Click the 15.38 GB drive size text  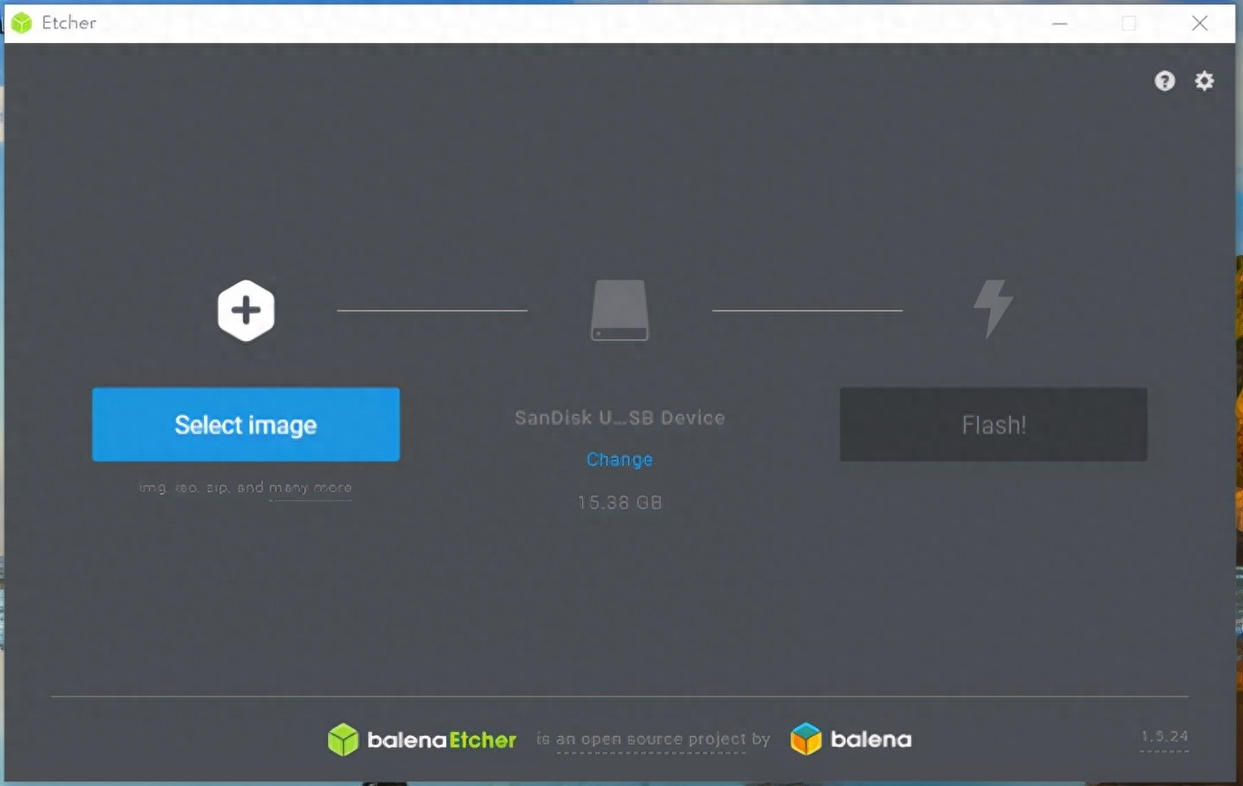click(x=620, y=503)
